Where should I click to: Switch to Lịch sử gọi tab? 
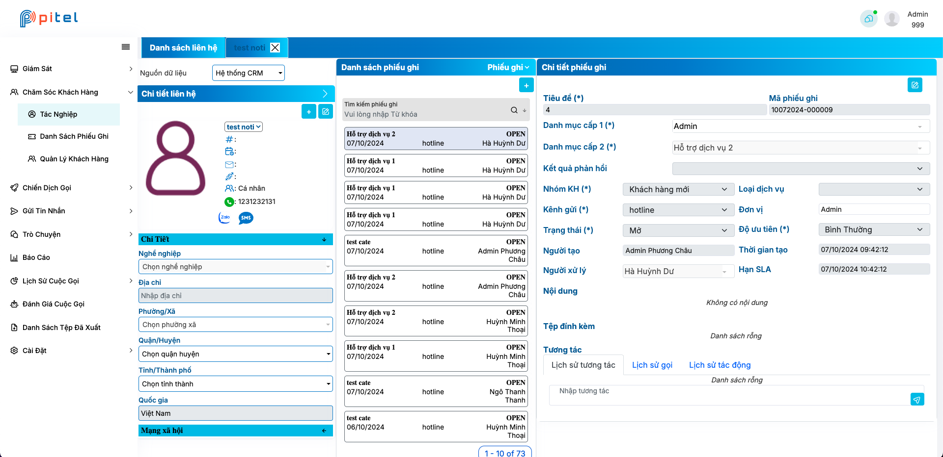click(x=652, y=365)
